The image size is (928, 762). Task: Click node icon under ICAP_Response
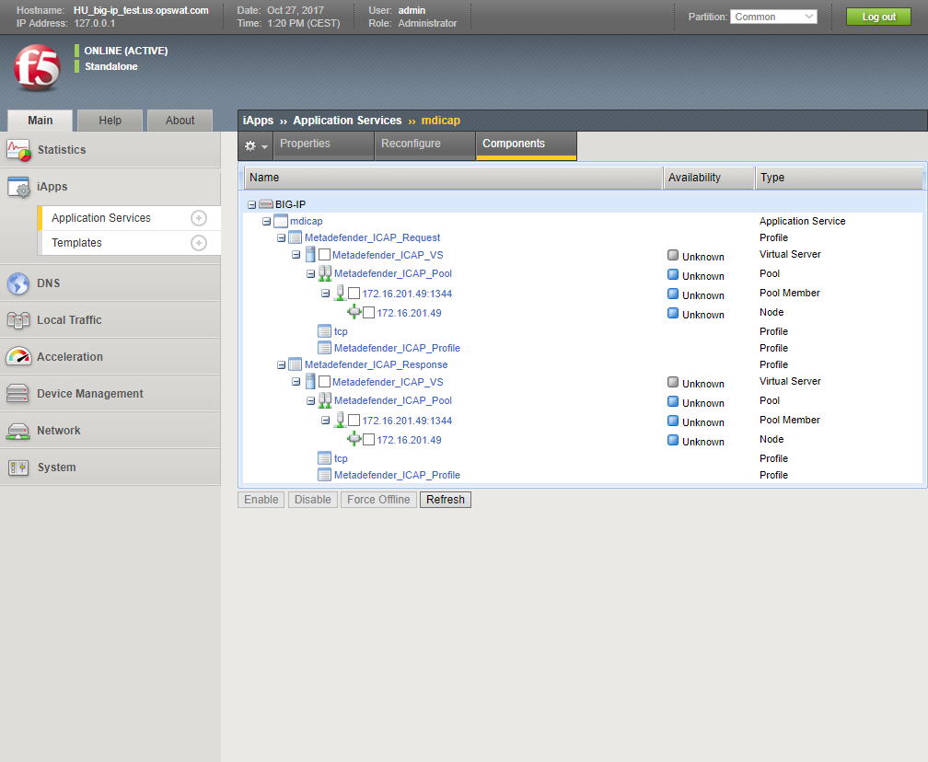pos(354,438)
